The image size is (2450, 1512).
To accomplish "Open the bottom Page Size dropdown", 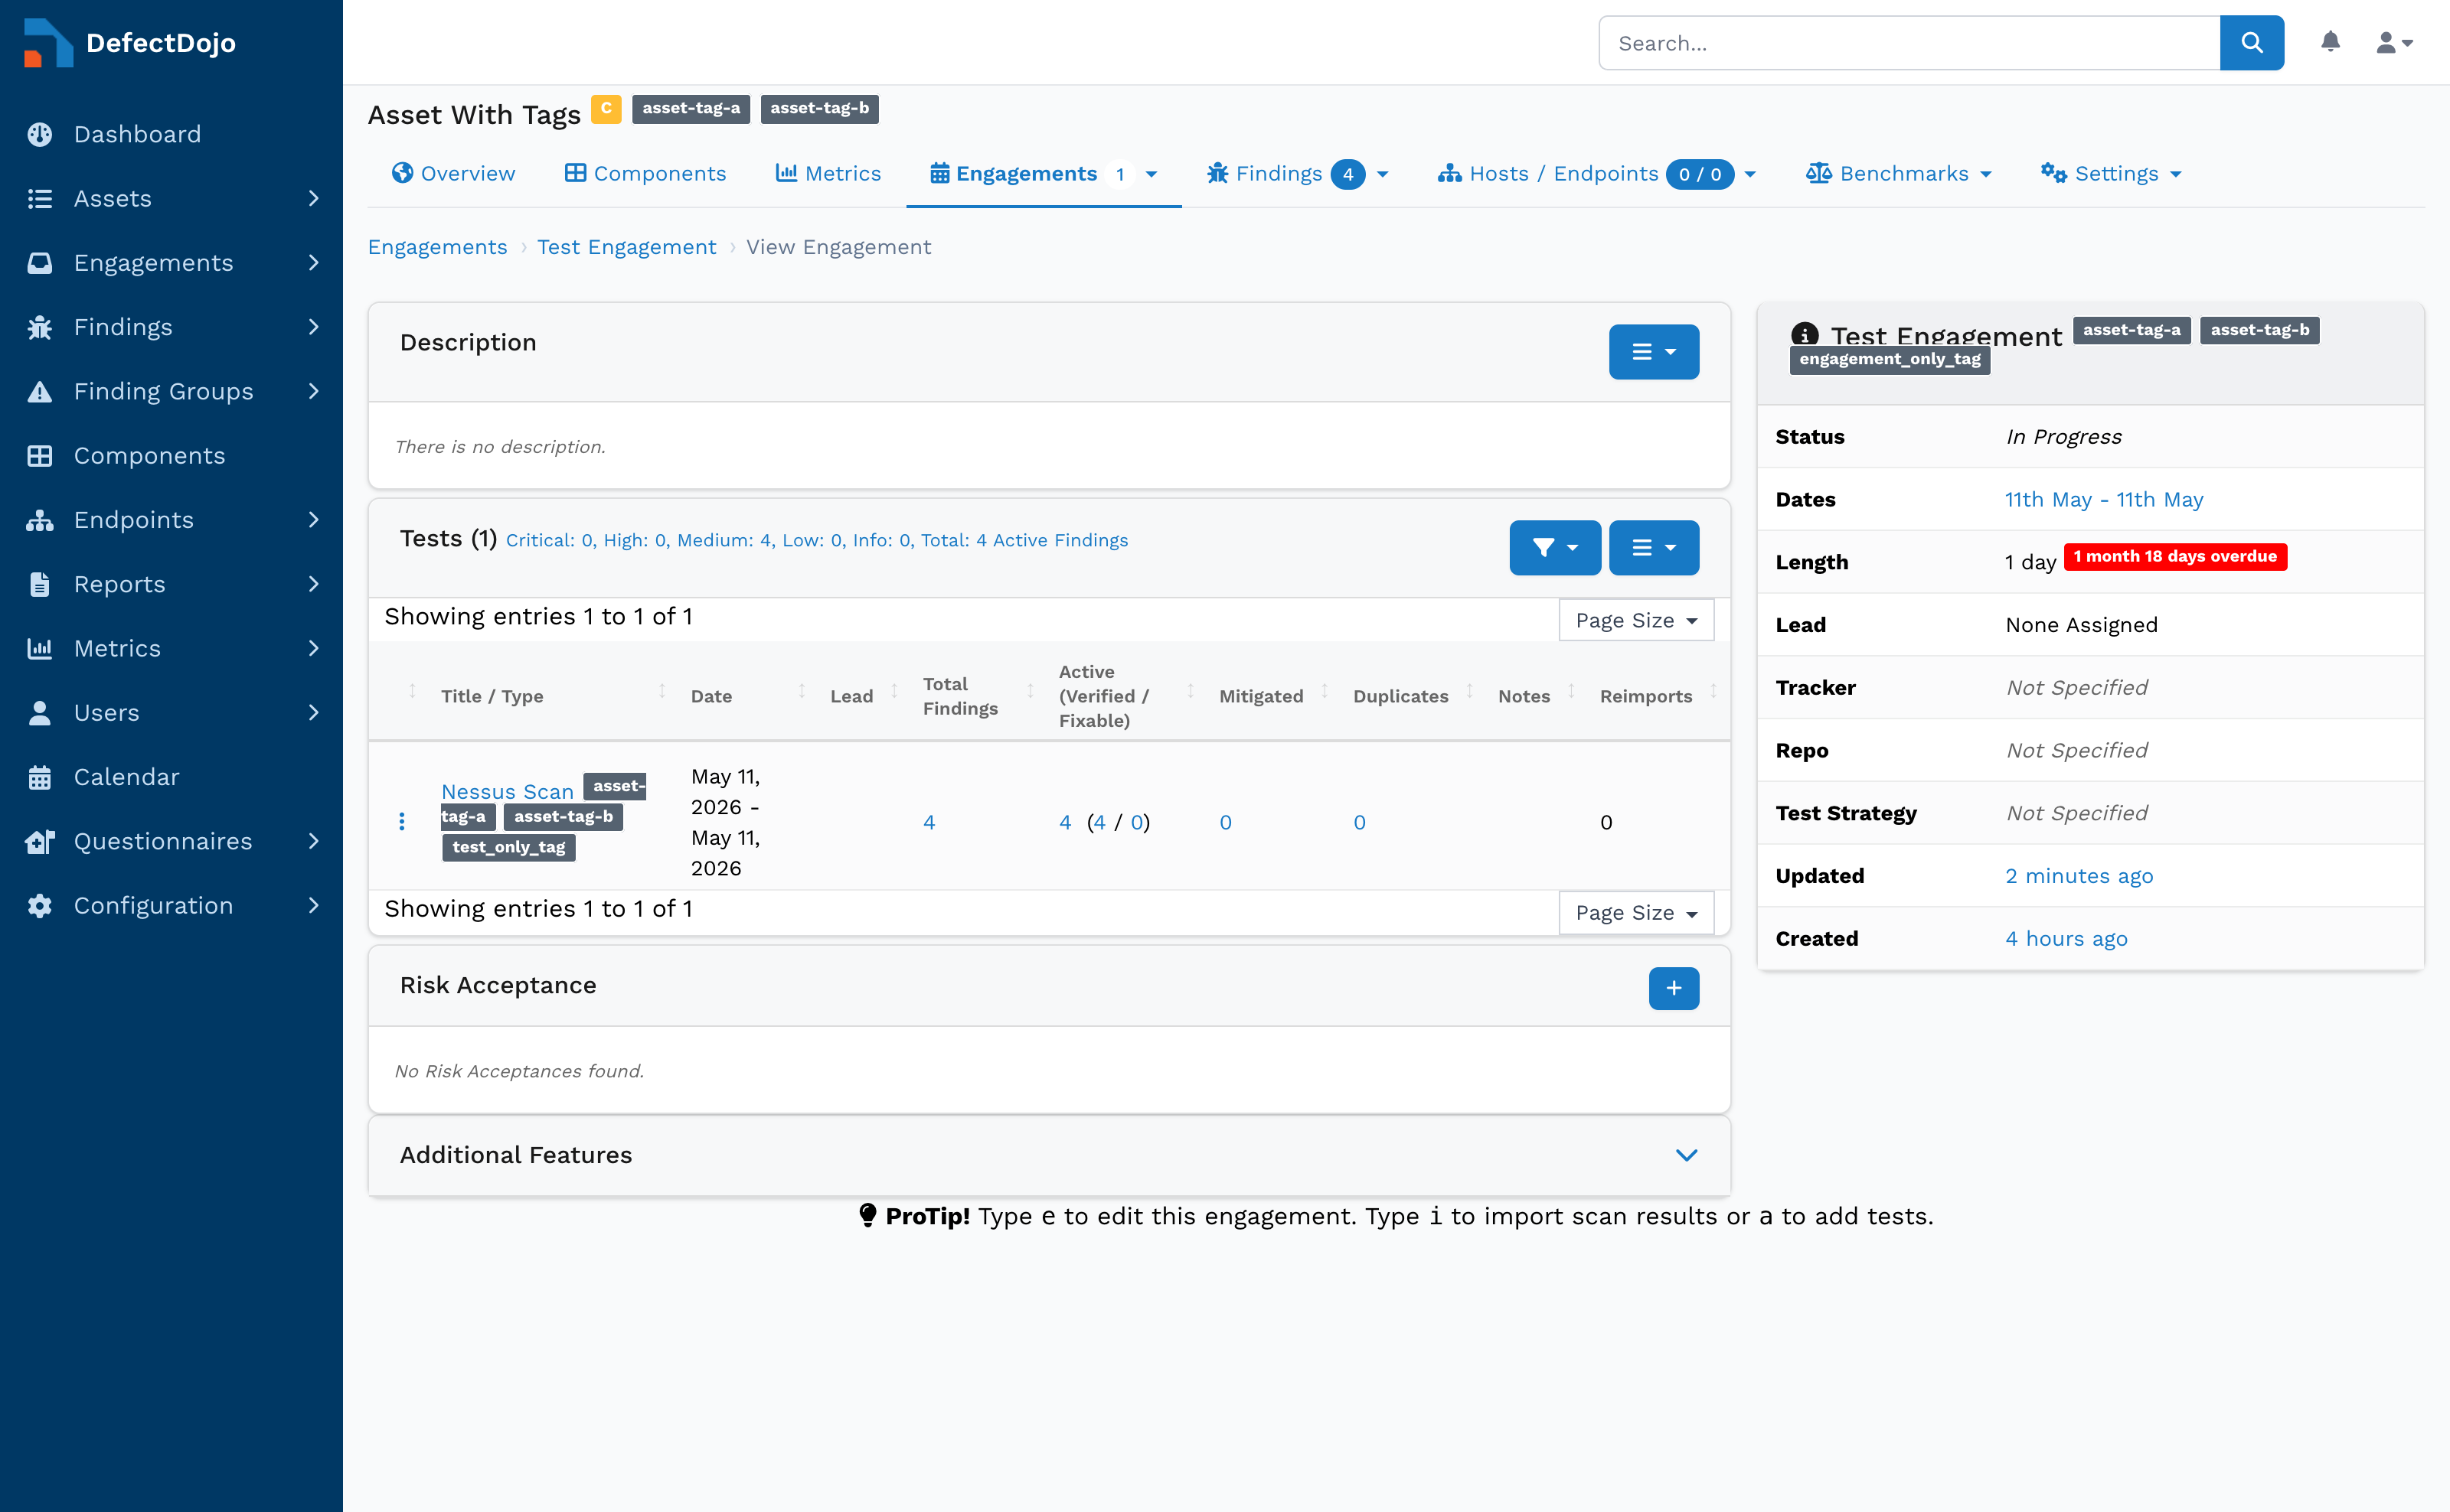I will (1635, 912).
